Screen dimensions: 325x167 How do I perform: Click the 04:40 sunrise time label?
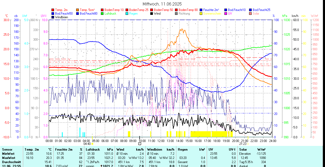pyautogui.click(x=87, y=144)
